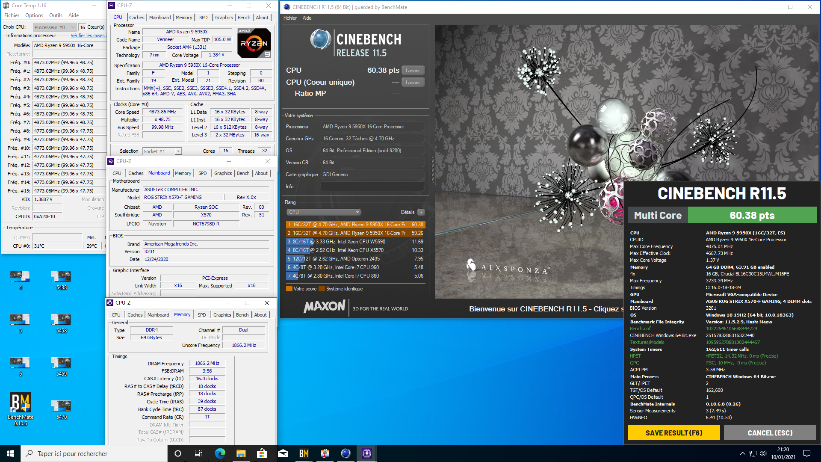Select Intel Core i7 CPU 960 ranking row
Image resolution: width=821 pixels, height=462 pixels.
355,267
